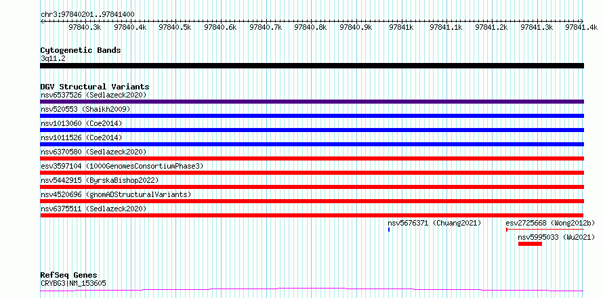Select the purple bar under nsv6537526
The image size is (603, 298).
click(x=312, y=102)
